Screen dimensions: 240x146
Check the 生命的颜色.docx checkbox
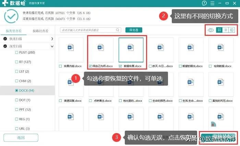150,101
